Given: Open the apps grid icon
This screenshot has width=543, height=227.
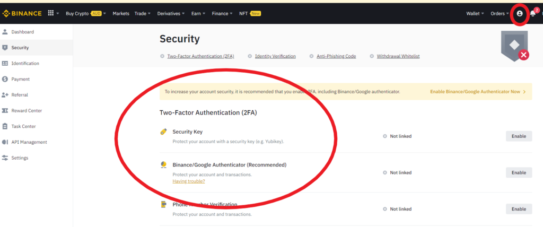Looking at the screenshot, I should [x=50, y=13].
